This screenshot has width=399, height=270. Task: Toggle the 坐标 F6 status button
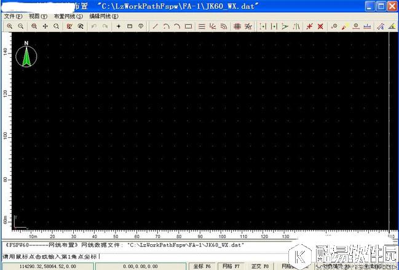pos(202,266)
